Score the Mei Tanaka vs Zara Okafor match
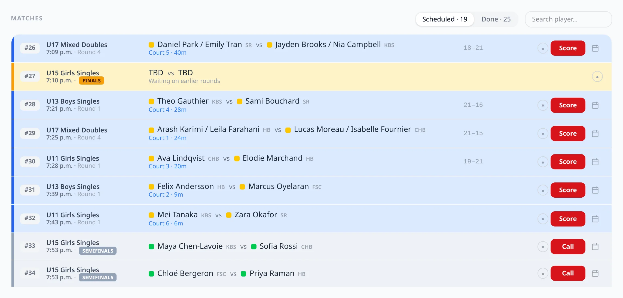Viewport: 623px width, 298px height. pyautogui.click(x=568, y=219)
